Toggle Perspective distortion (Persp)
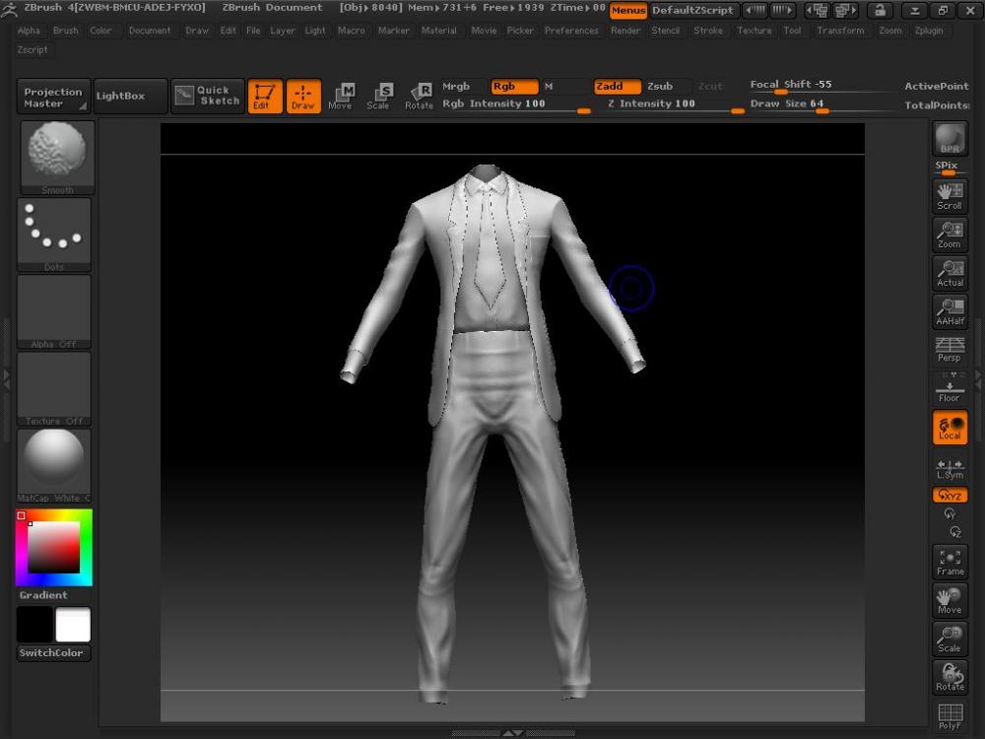 950,350
